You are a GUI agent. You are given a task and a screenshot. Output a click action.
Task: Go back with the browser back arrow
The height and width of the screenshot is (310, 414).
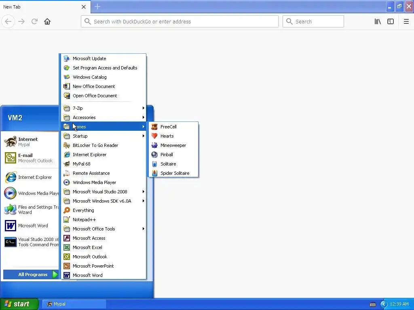click(x=8, y=21)
